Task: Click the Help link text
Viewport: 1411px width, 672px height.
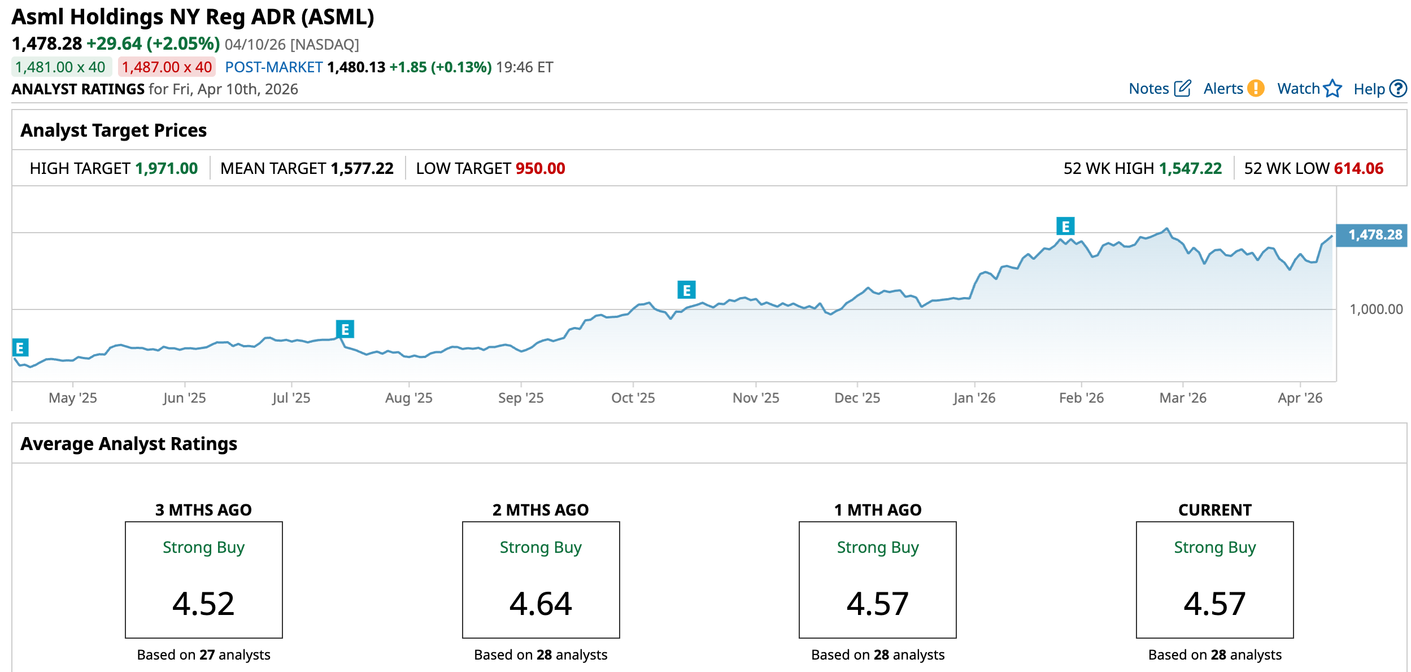Action: [1369, 89]
